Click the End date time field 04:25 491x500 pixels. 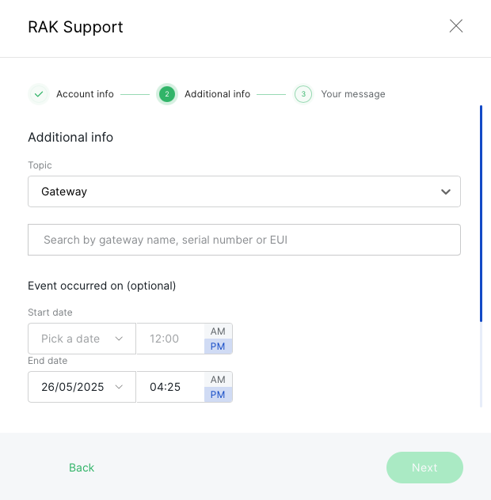tap(170, 387)
